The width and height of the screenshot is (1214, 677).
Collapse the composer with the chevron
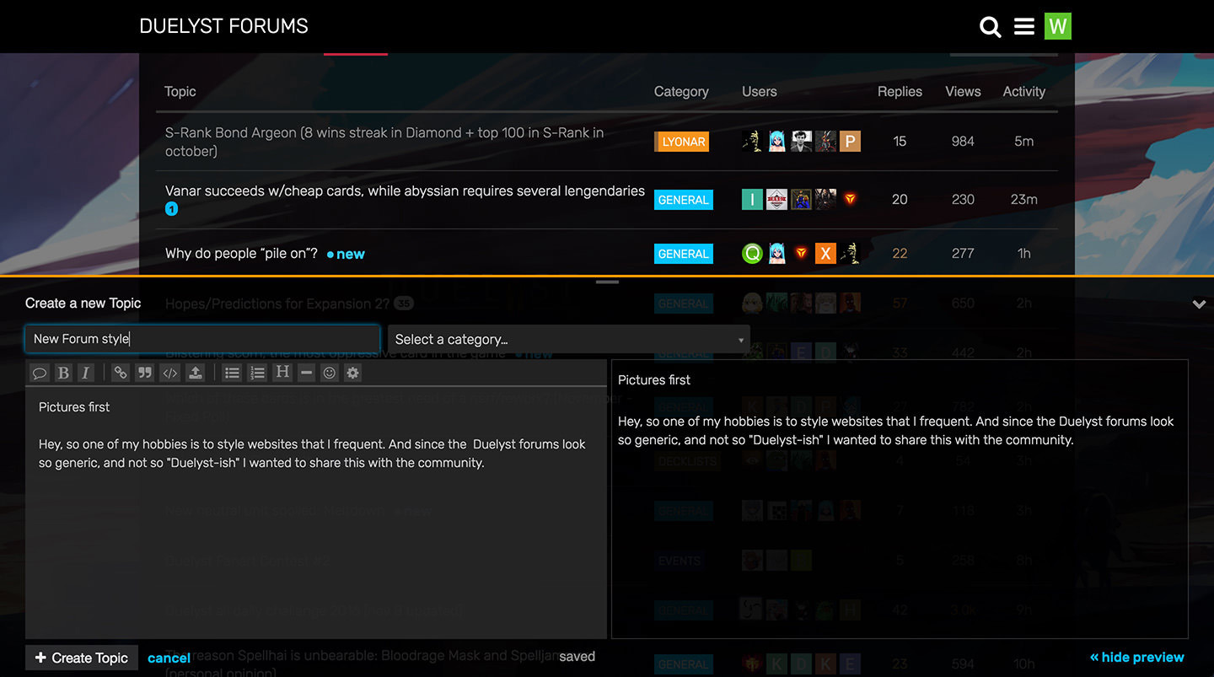(1199, 304)
